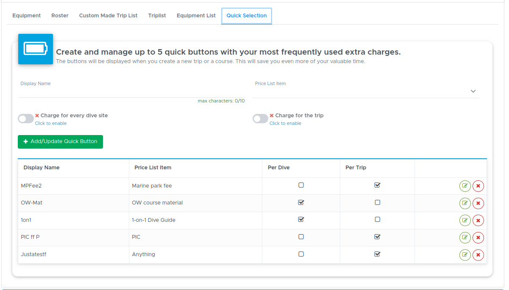Uncheck Per Dive box for 1on1
This screenshot has width=509, height=290.
click(301, 219)
